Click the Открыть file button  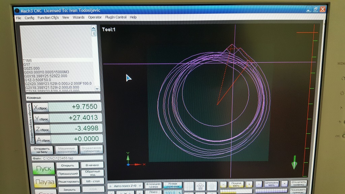(67, 165)
